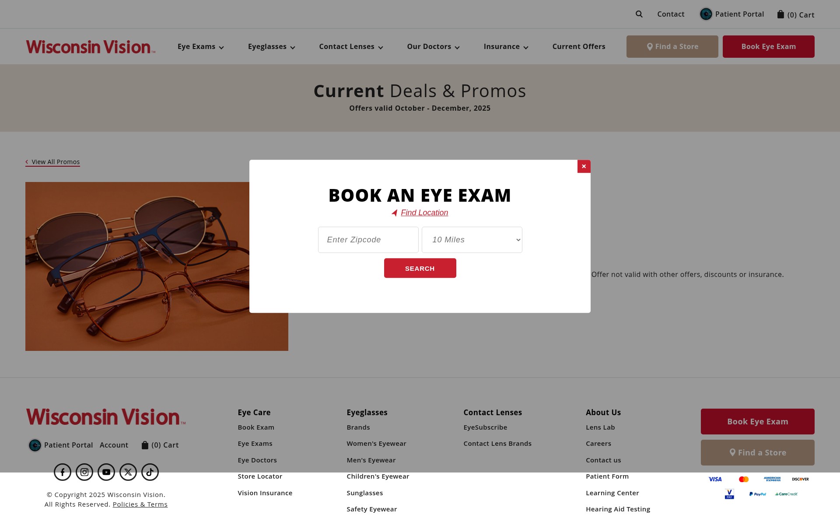Open the footer Account link
Image resolution: width=840 pixels, height=532 pixels.
(114, 445)
